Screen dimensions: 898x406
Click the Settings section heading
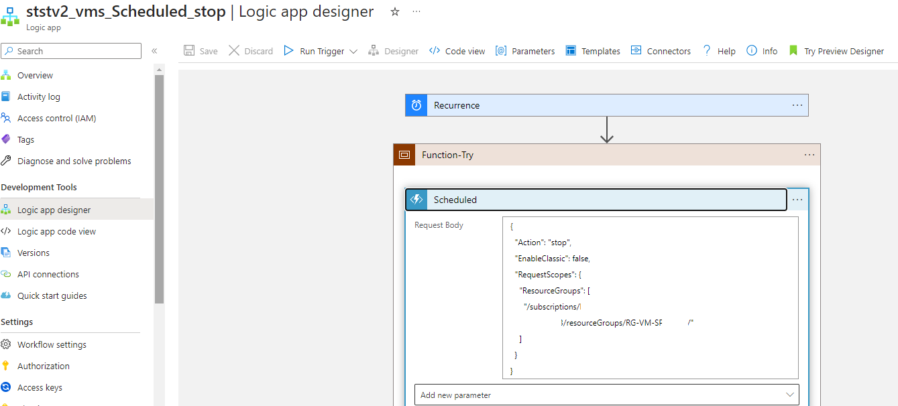[17, 322]
